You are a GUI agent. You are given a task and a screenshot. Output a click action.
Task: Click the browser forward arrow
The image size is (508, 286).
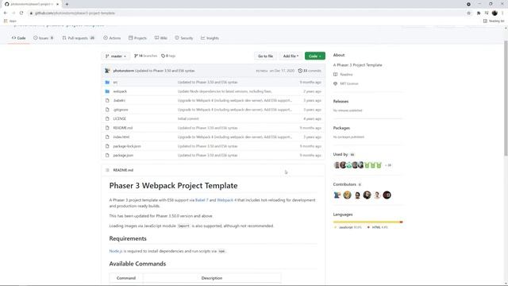[13, 13]
